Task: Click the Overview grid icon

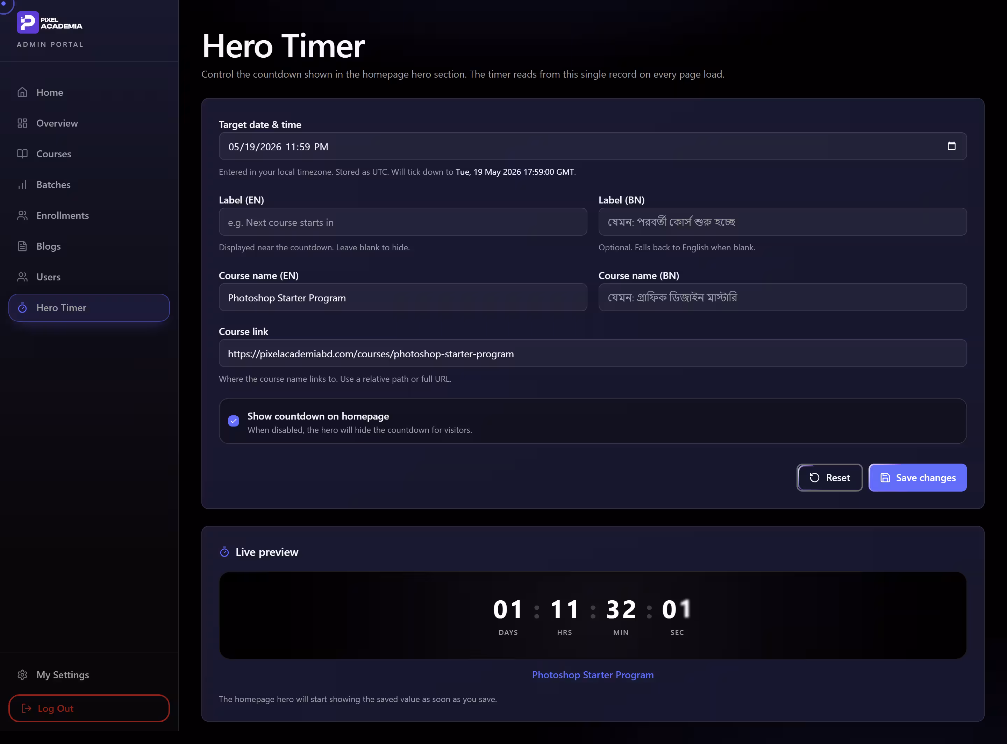Action: [x=22, y=123]
